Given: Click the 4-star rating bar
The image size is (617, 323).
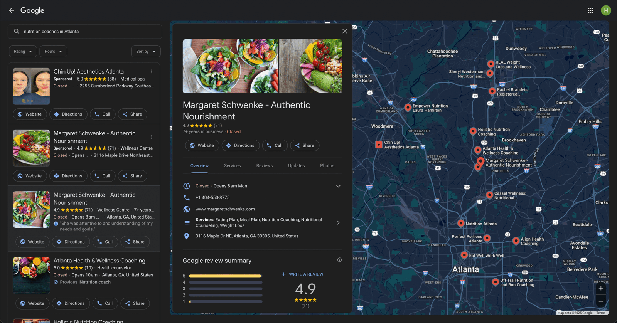Looking at the screenshot, I should pyautogui.click(x=226, y=283).
